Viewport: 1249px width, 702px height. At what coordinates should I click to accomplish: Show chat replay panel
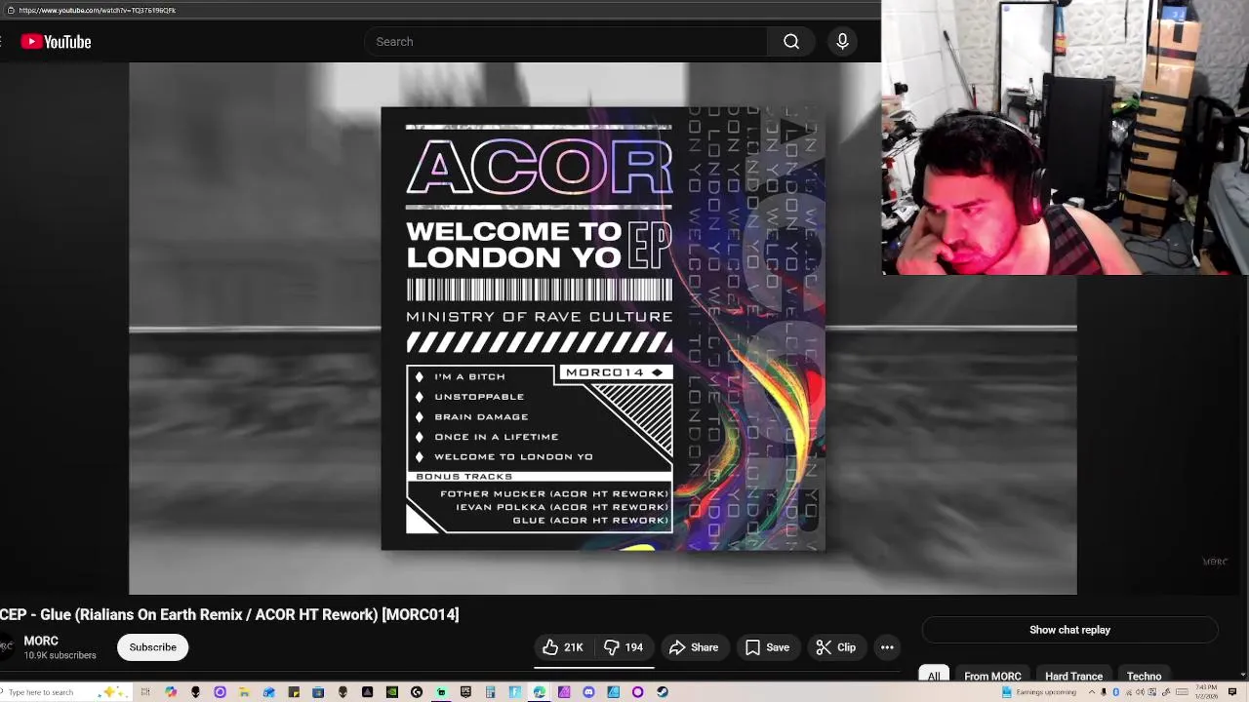(1069, 630)
